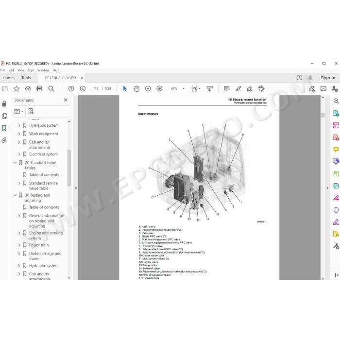Open the help question mark icon

click(x=299, y=78)
